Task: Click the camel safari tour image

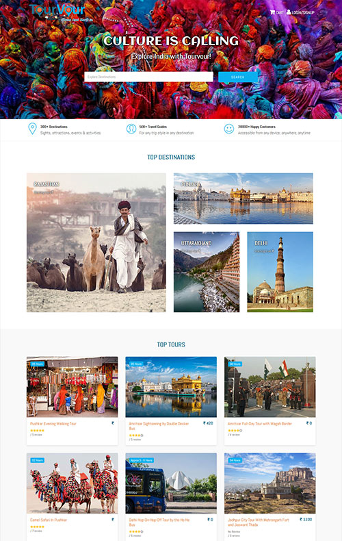Action: coord(73,483)
